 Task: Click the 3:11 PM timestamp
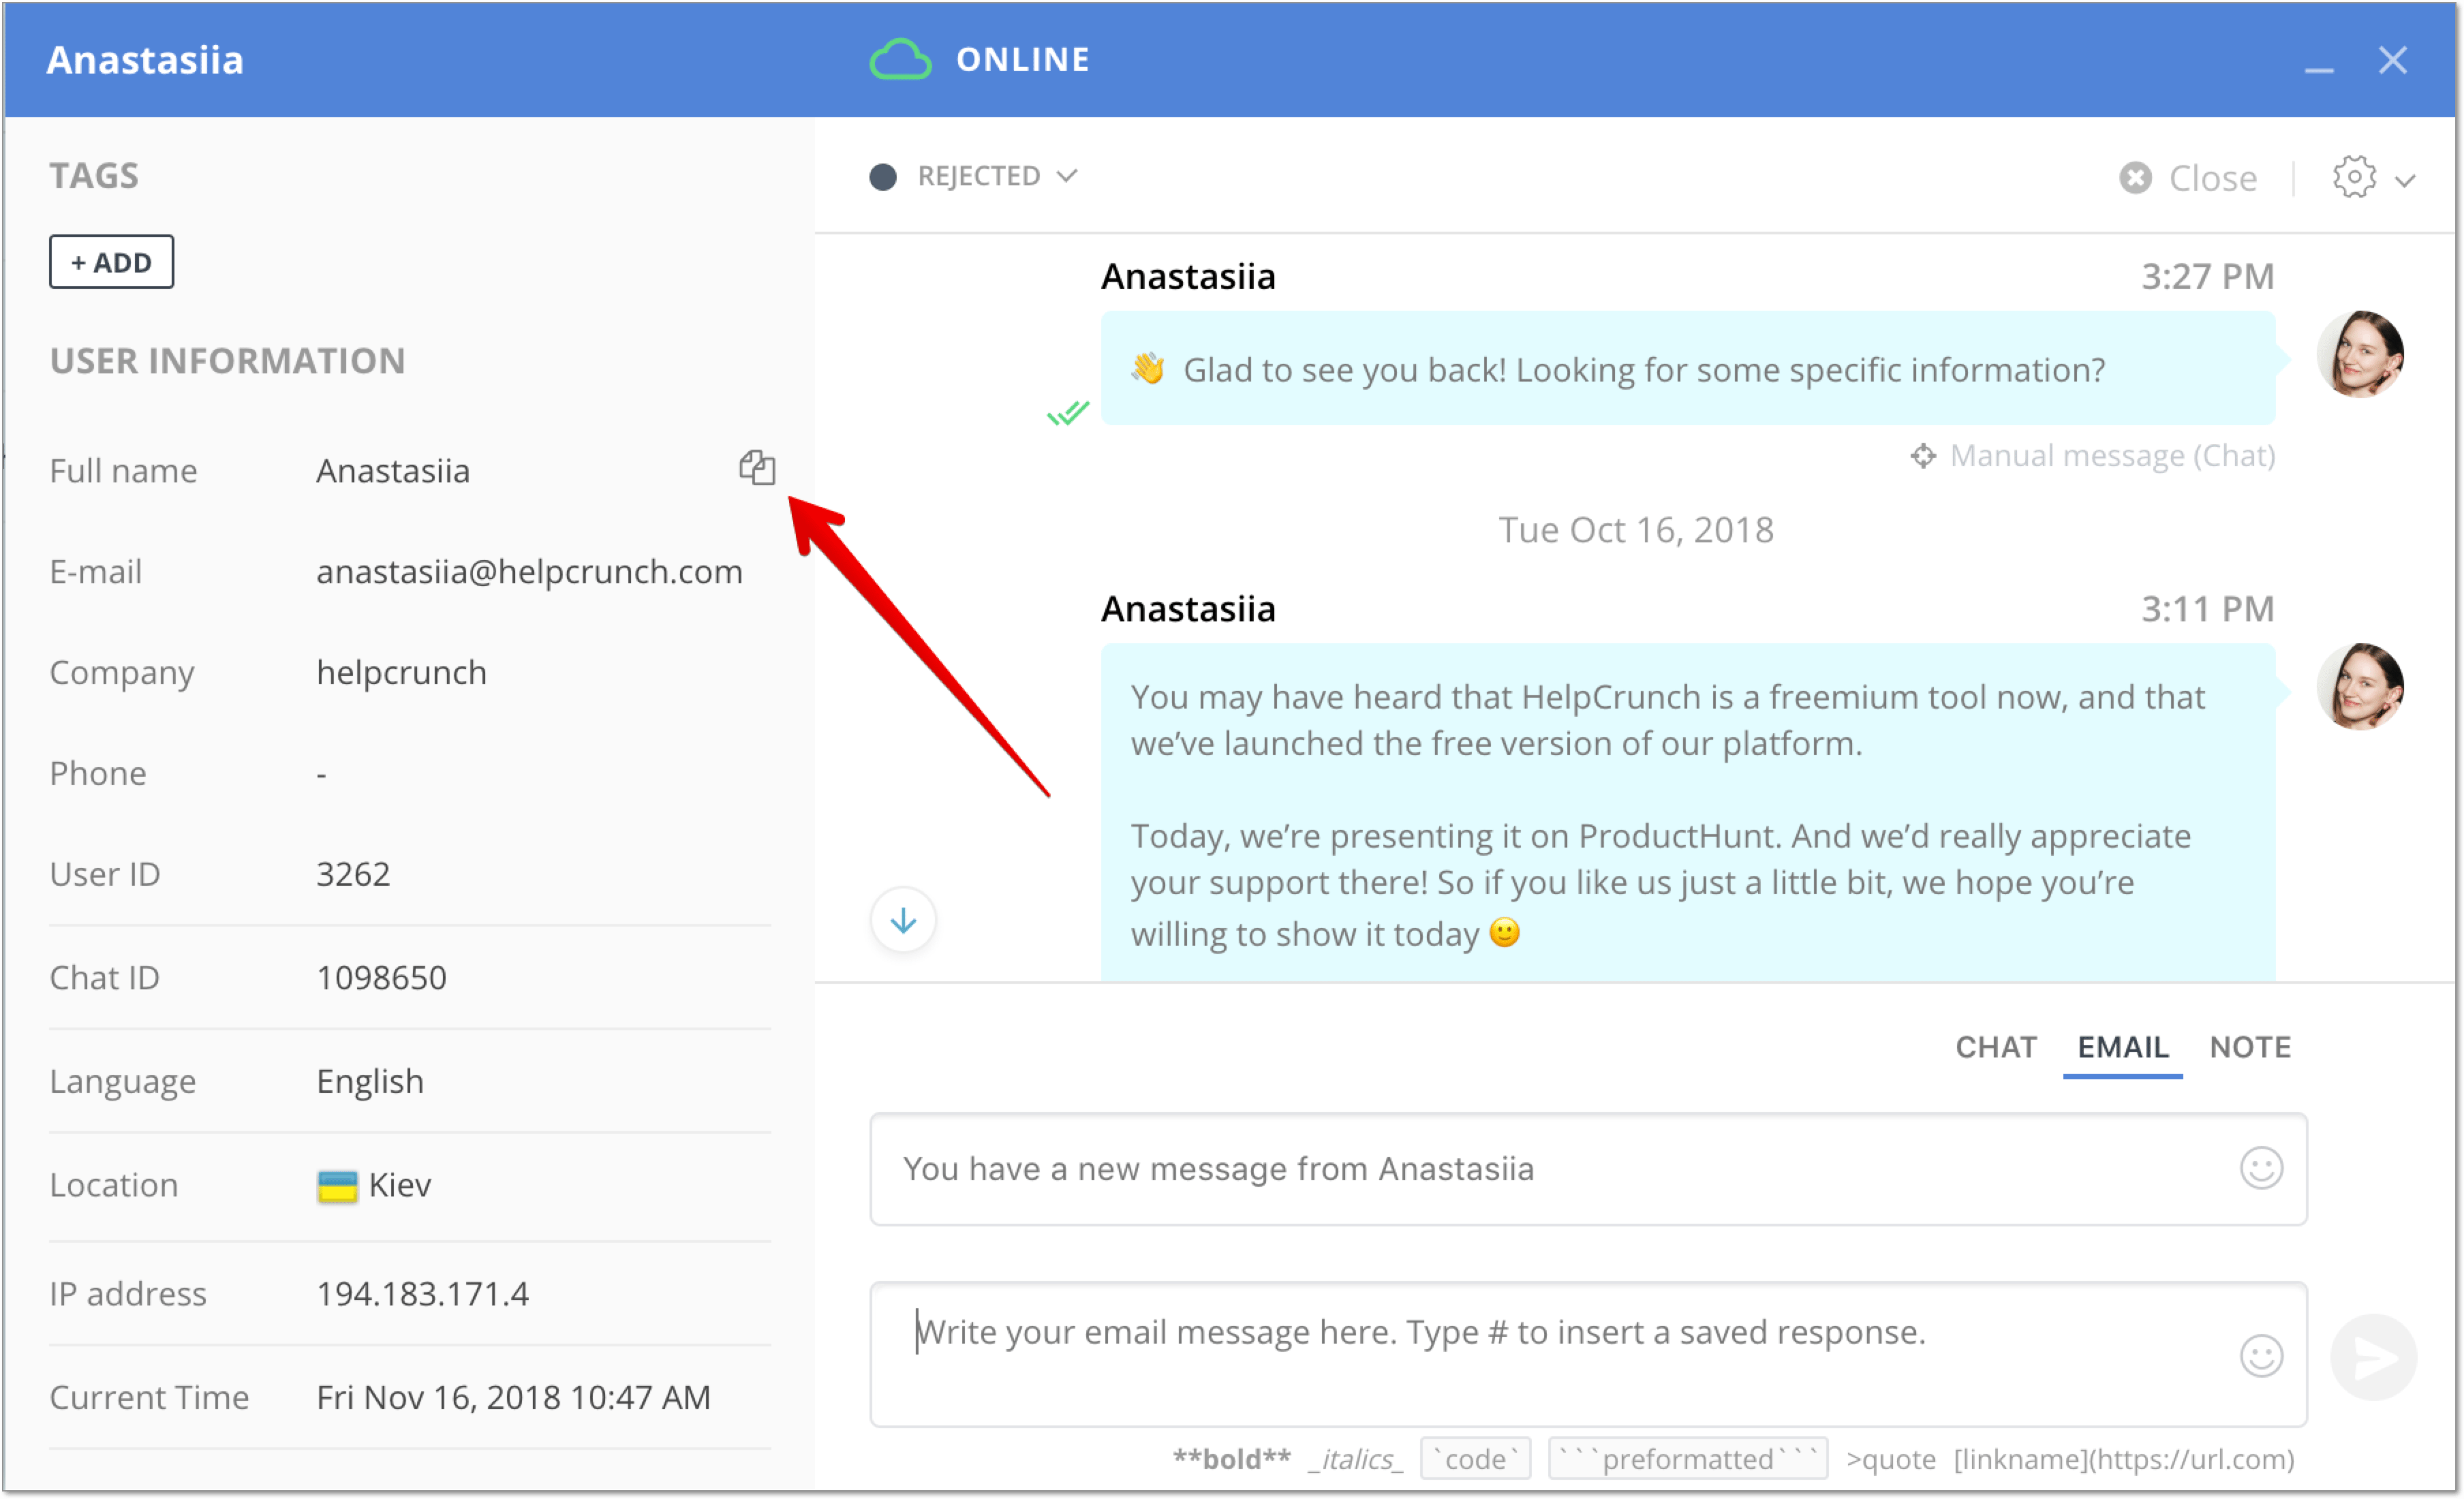click(x=2207, y=610)
